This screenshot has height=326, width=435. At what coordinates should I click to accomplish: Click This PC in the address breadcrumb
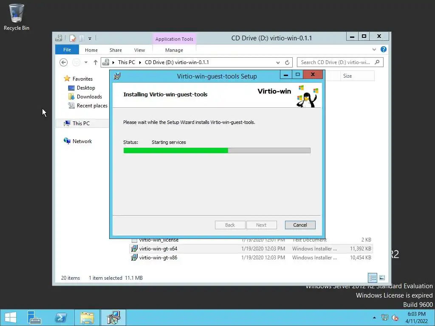127,62
